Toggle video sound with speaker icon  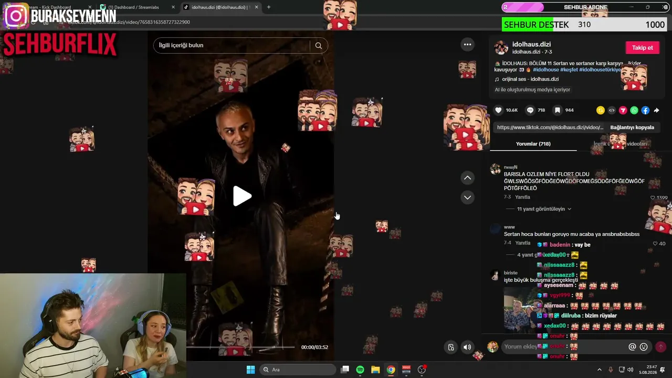[467, 347]
